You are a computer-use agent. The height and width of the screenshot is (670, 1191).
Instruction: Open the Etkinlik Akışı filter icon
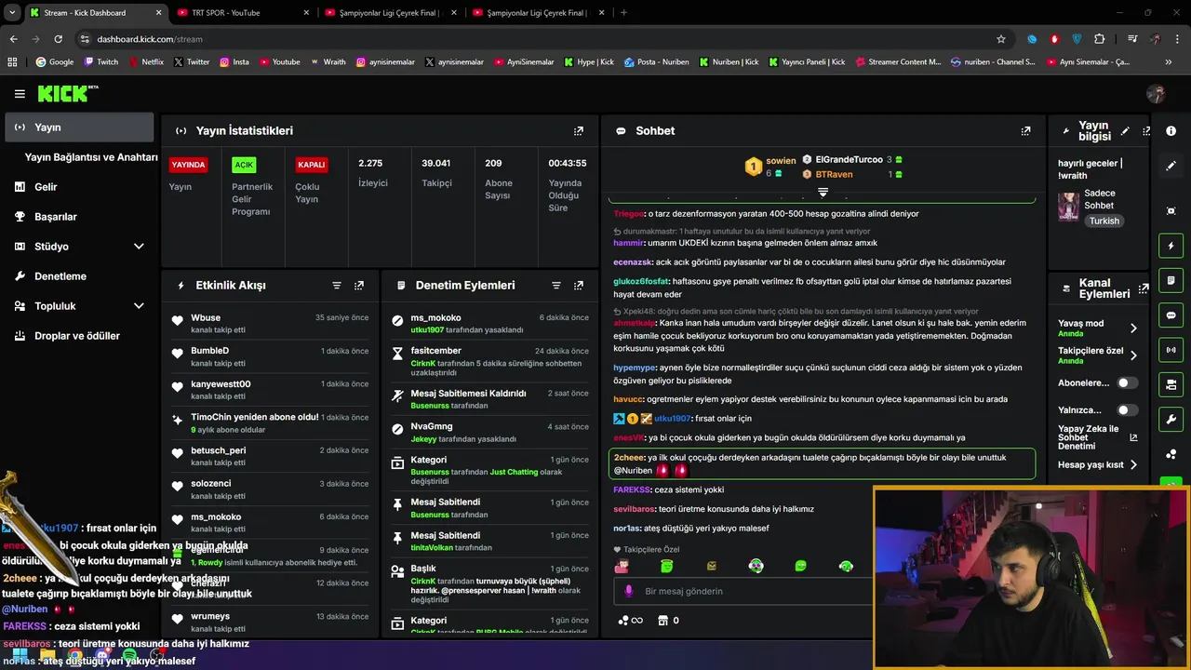[337, 286]
